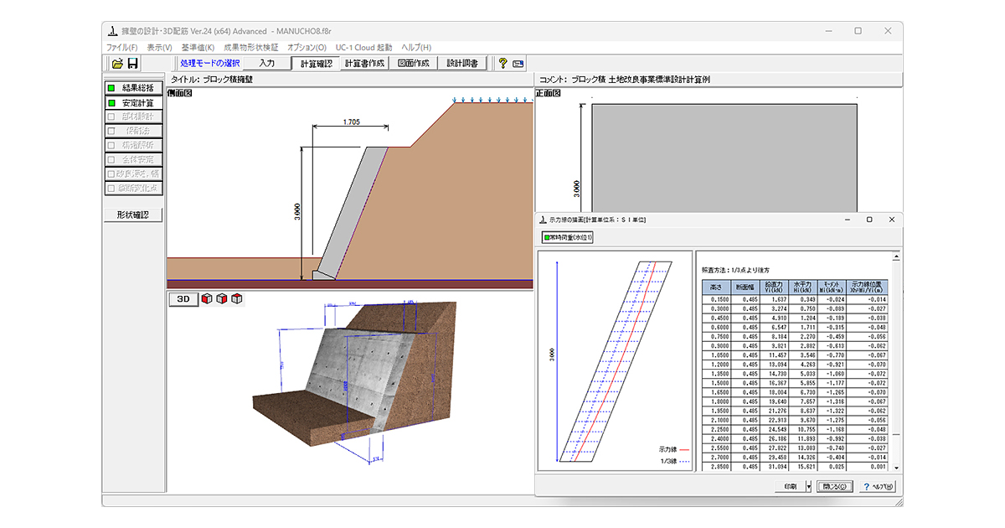Open the ファイル(F) menu
Image resolution: width=1005 pixels, height=528 pixels.
tap(122, 48)
